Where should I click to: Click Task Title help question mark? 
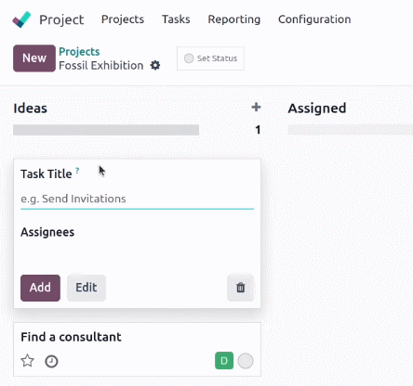click(77, 170)
